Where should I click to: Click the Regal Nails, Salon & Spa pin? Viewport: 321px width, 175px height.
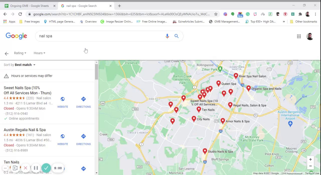(x=230, y=105)
